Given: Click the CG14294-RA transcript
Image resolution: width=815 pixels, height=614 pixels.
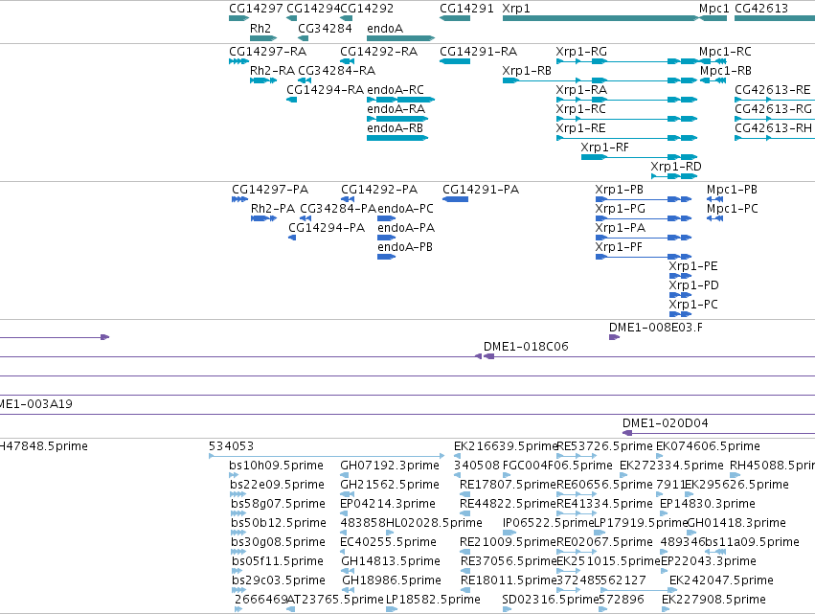Looking at the screenshot, I should [291, 100].
